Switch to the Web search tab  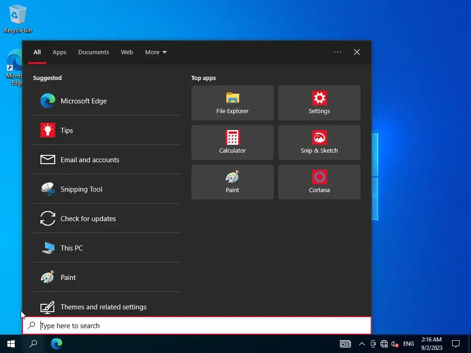tap(127, 52)
